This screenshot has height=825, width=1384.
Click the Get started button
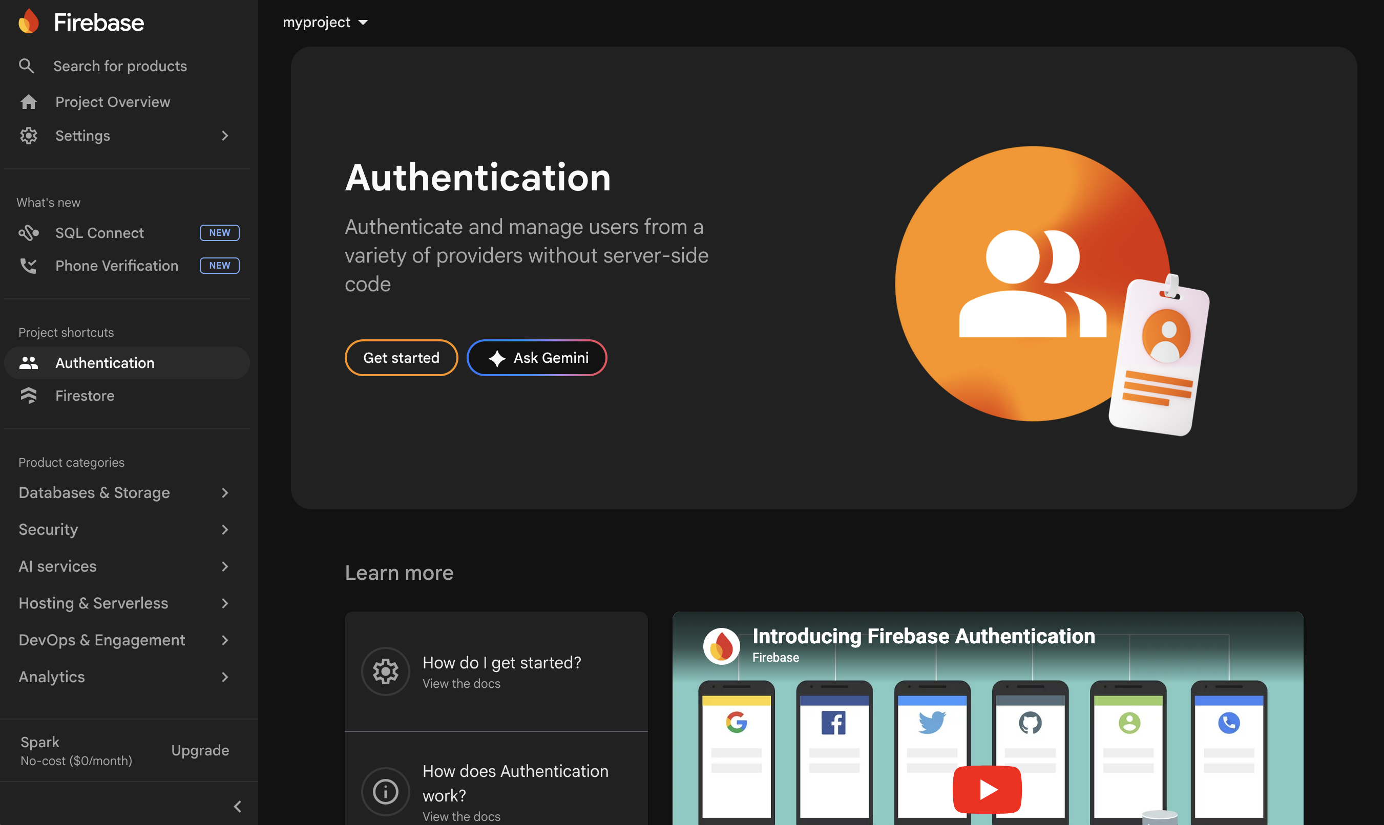pos(401,358)
